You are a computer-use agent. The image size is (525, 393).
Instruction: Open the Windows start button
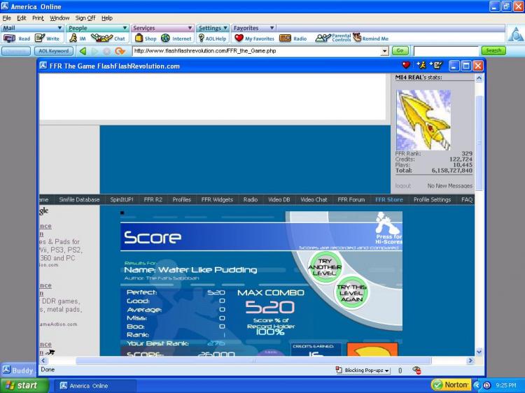24,385
